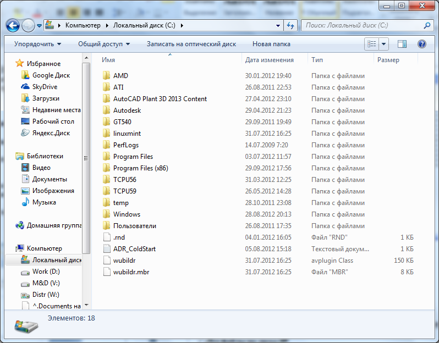
Task: Select the .rnd file
Action: point(114,237)
